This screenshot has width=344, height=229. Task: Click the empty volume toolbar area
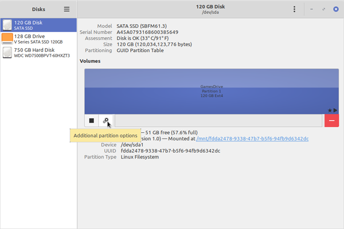click(218, 121)
